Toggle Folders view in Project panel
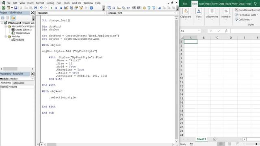Image resolution: width=260 pixels, height=146 pixels. [x=13, y=18]
